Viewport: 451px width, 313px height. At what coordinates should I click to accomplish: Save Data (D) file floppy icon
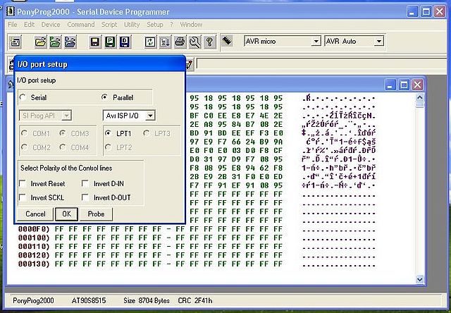[x=125, y=42]
